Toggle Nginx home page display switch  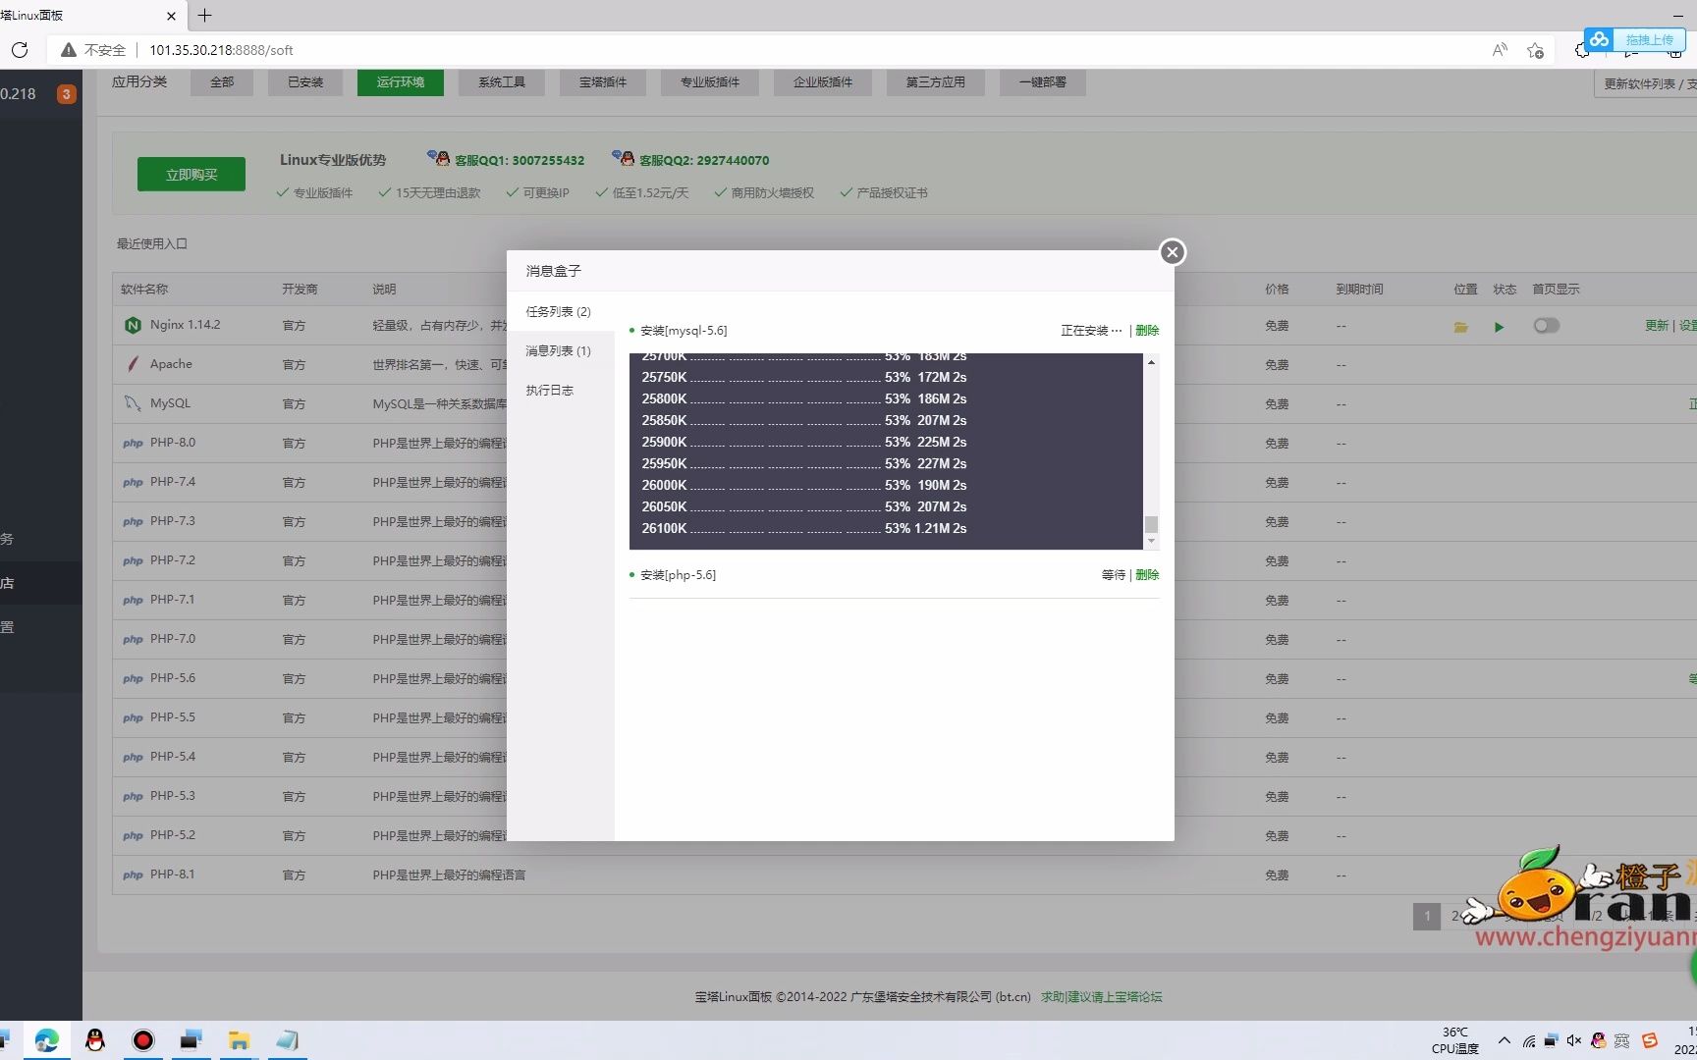[x=1547, y=326]
